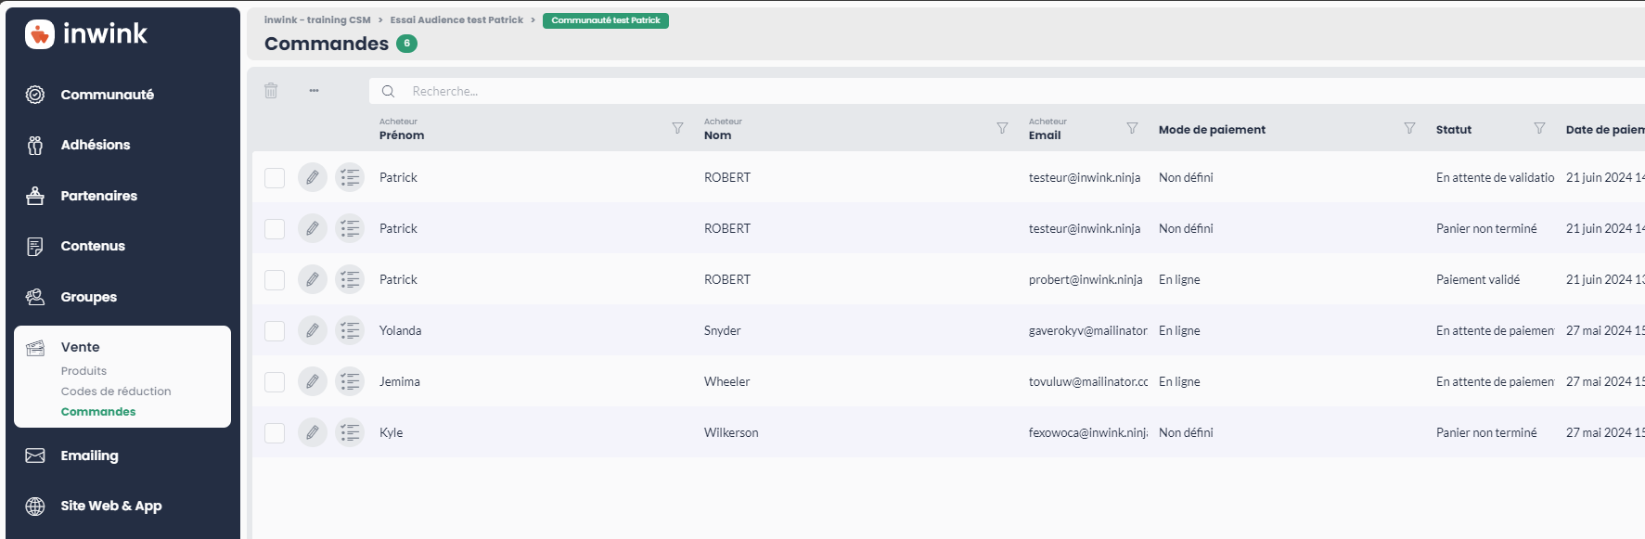Viewport: 1645px width, 539px height.
Task: Click the Groupes sidebar icon
Action: [35, 297]
